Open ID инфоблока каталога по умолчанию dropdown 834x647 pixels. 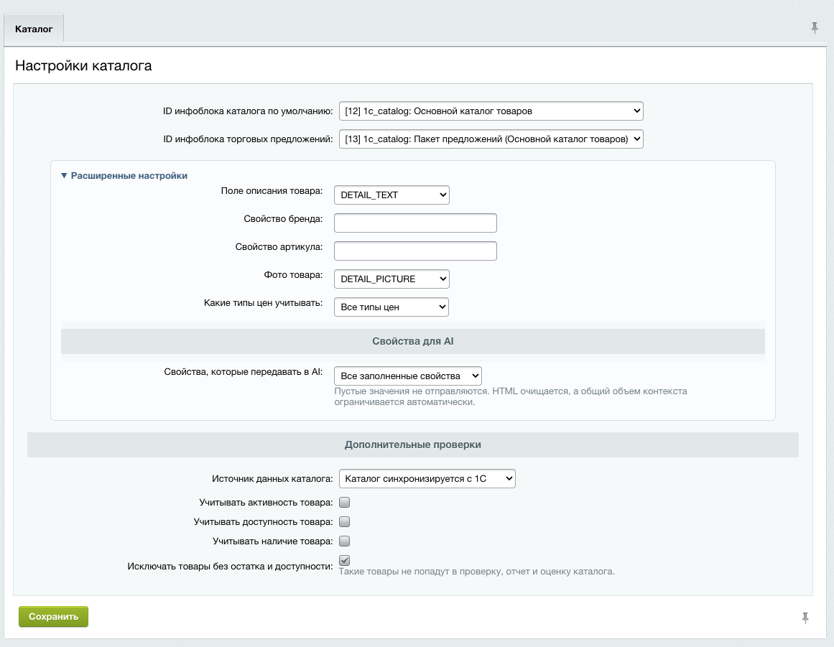(491, 111)
